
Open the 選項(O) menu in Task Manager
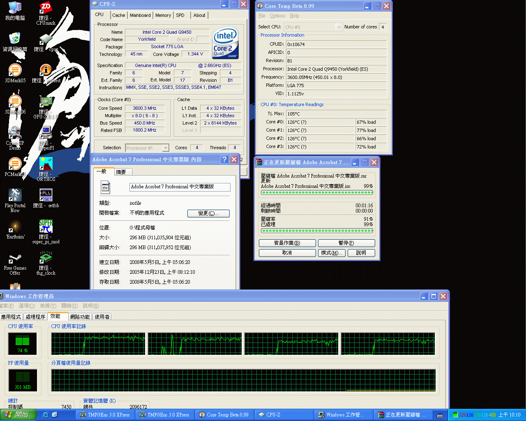pyautogui.click(x=27, y=306)
